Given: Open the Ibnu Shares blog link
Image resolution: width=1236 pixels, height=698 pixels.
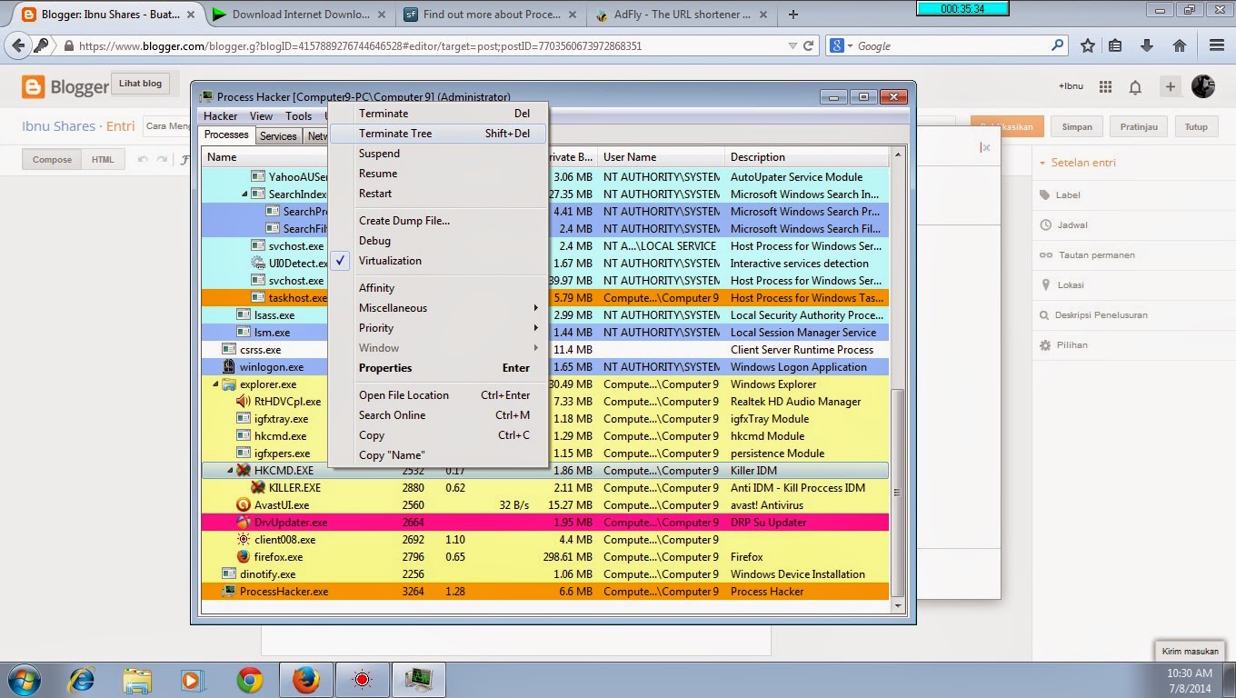Looking at the screenshot, I should tap(58, 126).
